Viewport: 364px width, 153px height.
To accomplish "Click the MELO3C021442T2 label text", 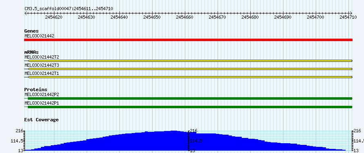I will 42,57.
